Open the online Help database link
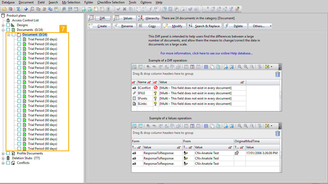The width and height of the screenshot is (328, 184). click(206, 53)
